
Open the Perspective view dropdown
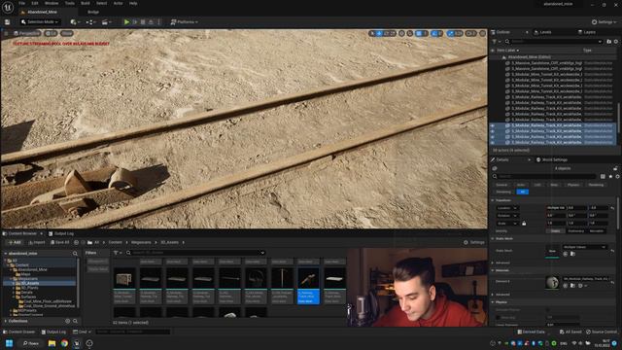click(x=26, y=33)
